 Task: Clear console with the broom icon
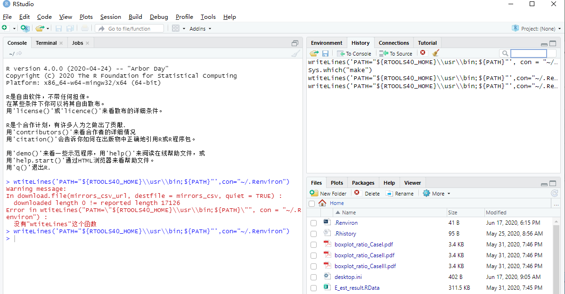click(295, 53)
